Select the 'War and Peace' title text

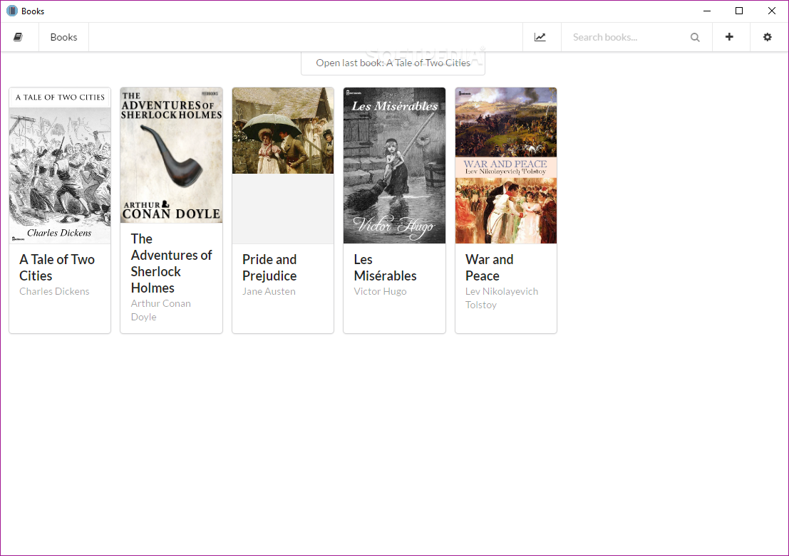[x=489, y=268]
